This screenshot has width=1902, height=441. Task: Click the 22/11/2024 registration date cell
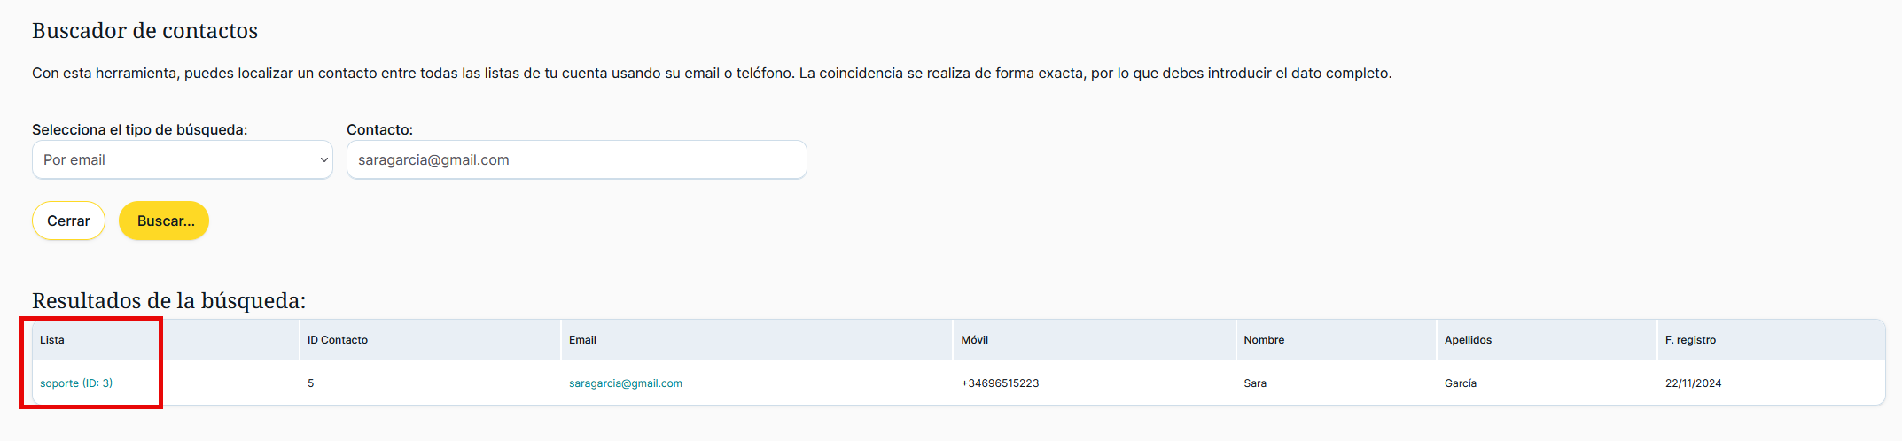(1693, 383)
